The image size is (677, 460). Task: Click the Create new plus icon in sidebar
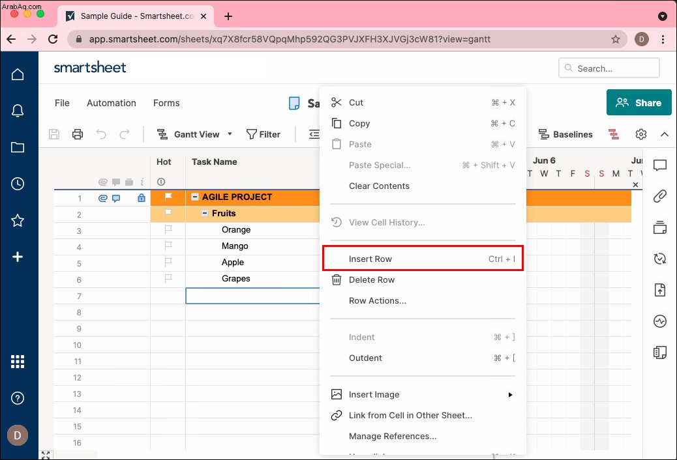[x=17, y=257]
